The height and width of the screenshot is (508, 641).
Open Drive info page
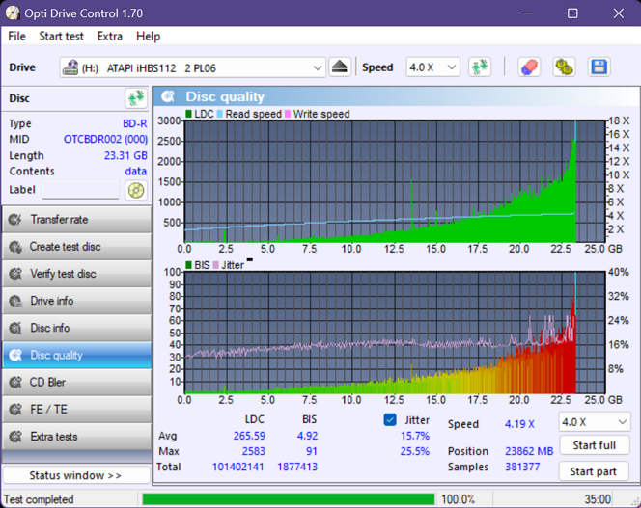77,301
